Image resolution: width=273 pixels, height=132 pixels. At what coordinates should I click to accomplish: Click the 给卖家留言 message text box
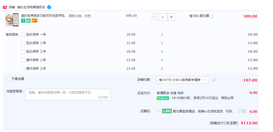click(68, 95)
